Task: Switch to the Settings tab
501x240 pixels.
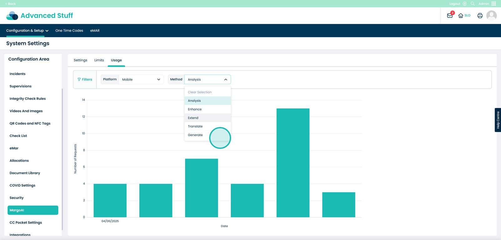Action: 80,60
